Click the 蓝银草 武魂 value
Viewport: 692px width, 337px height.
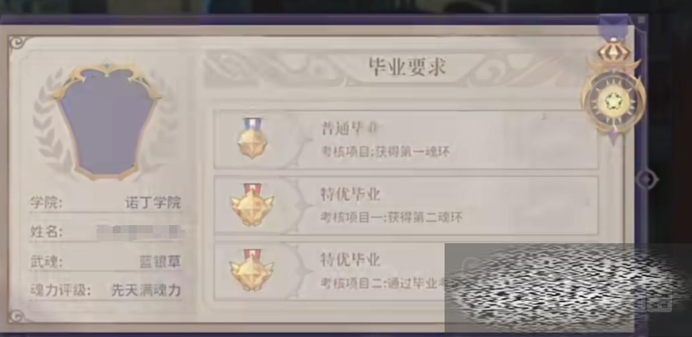[160, 261]
